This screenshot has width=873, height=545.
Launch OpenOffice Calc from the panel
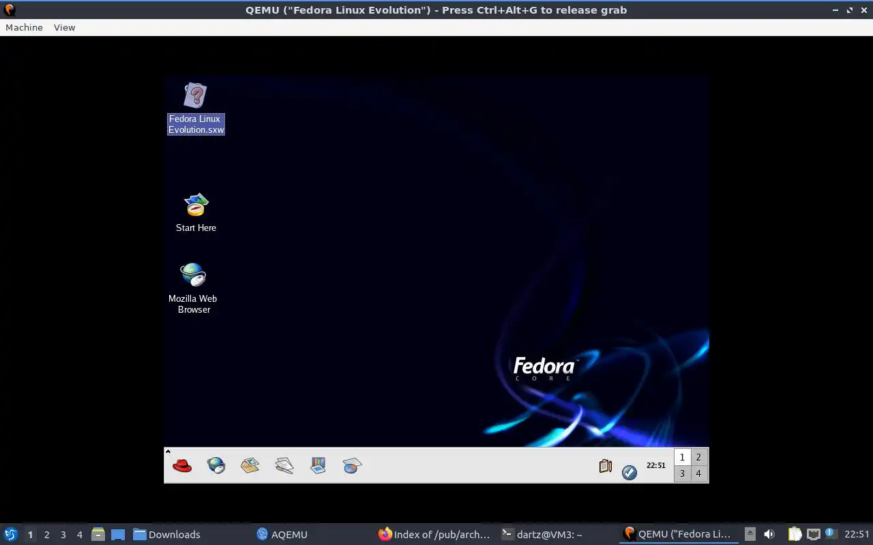(352, 466)
